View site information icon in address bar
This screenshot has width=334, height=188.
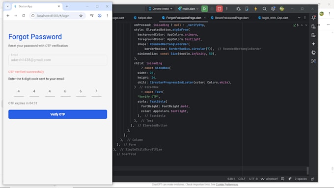tap(33, 16)
